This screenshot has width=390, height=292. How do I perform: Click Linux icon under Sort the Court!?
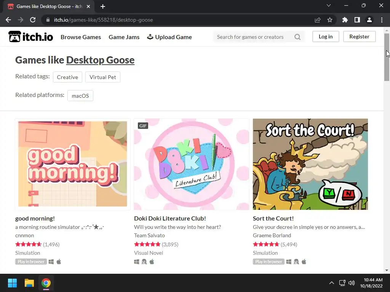(296, 262)
